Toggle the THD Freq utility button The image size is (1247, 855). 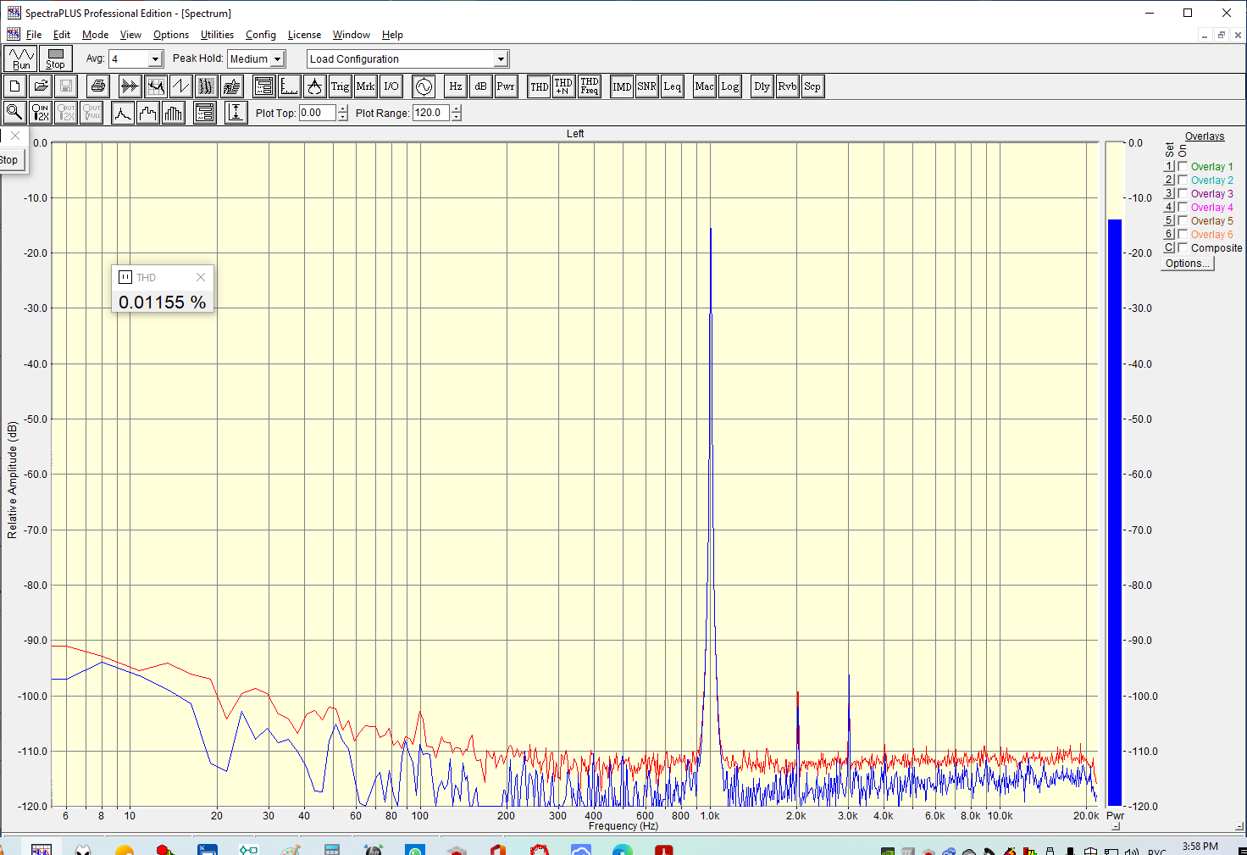click(590, 86)
